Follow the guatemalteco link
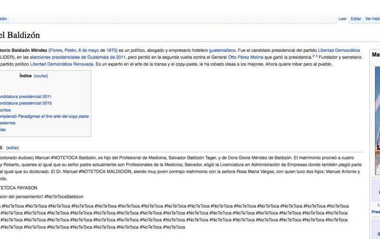The image size is (380, 239). [x=222, y=50]
